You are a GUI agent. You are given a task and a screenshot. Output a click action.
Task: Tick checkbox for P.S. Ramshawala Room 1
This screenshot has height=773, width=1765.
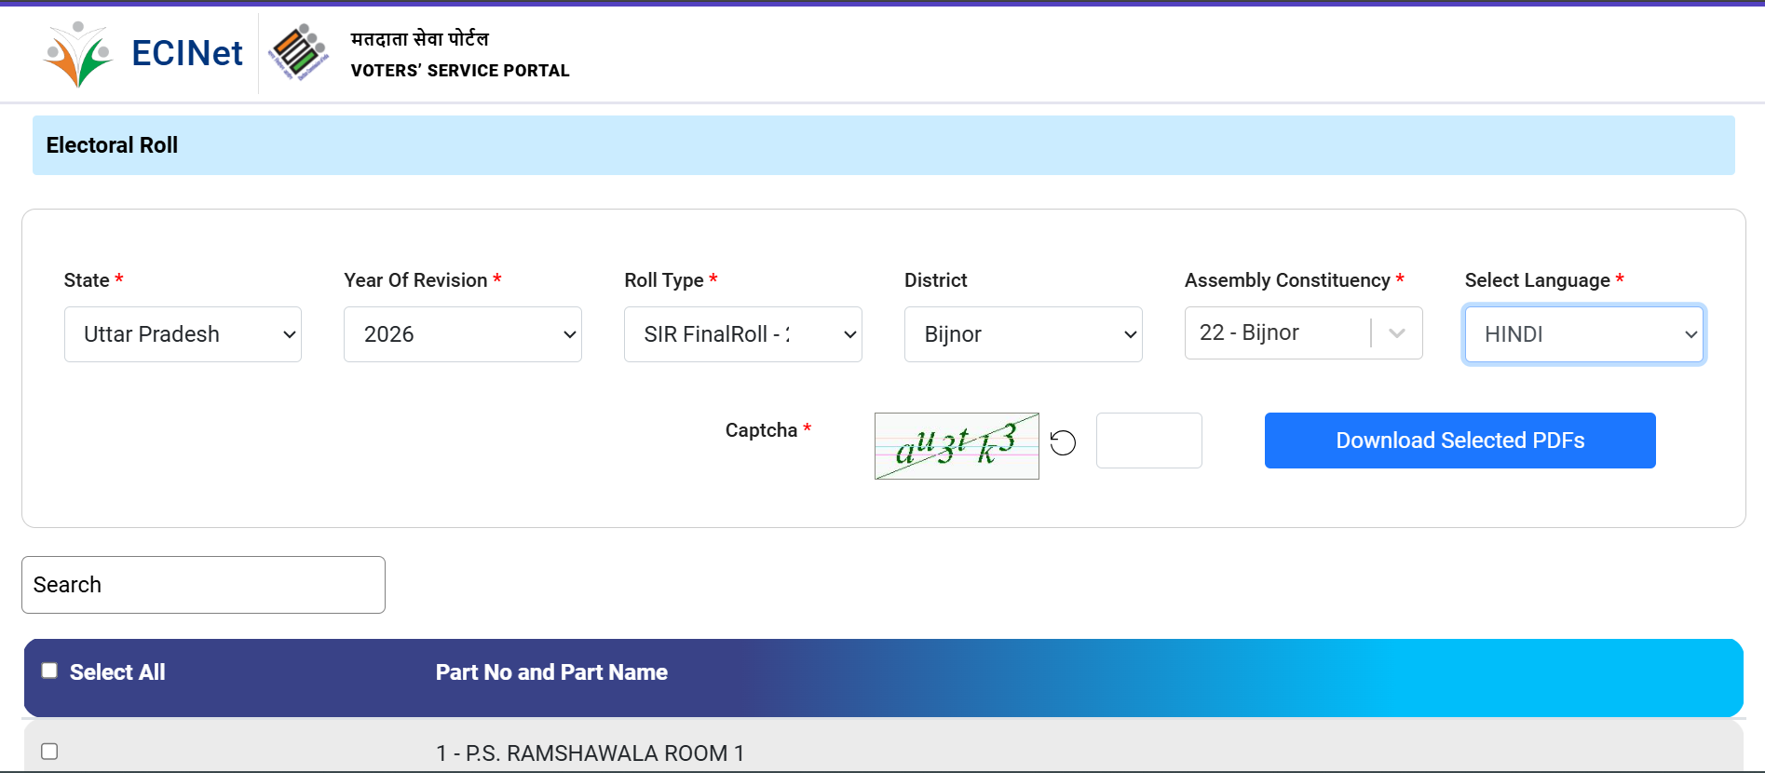[x=50, y=752]
